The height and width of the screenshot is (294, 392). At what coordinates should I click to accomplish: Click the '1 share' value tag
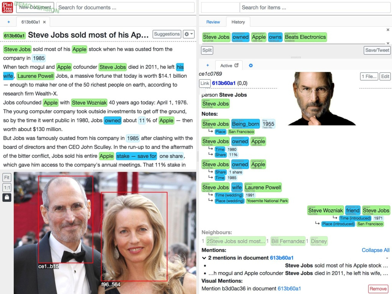point(235,172)
